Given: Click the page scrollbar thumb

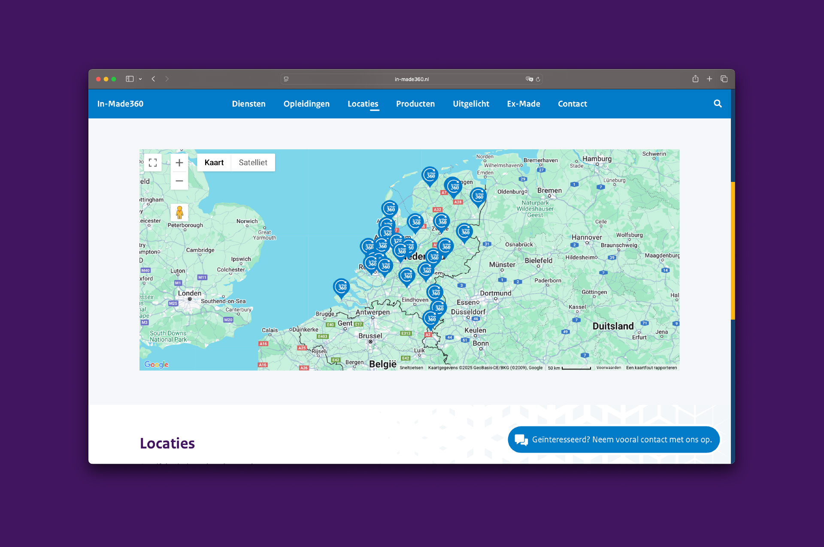Looking at the screenshot, I should tap(733, 251).
